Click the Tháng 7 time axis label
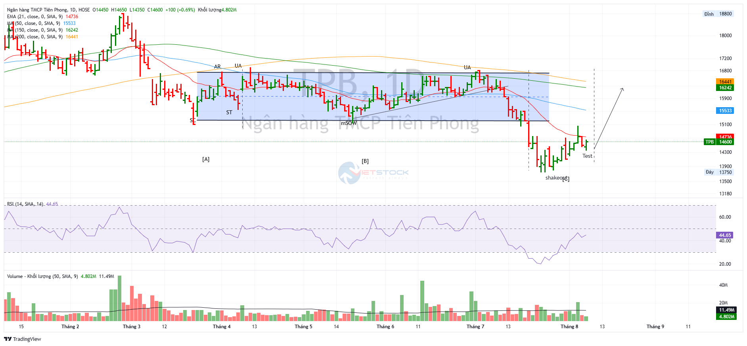The height and width of the screenshot is (346, 747). (x=475, y=327)
